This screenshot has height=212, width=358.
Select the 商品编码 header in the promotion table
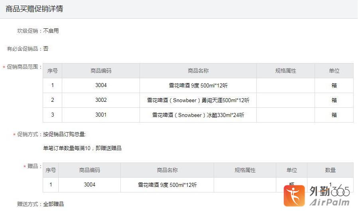pos(101,71)
